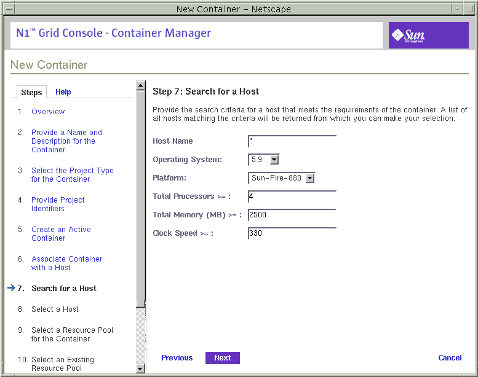Click steps panel scroll down arrow
The image size is (478, 377).
coord(140,369)
